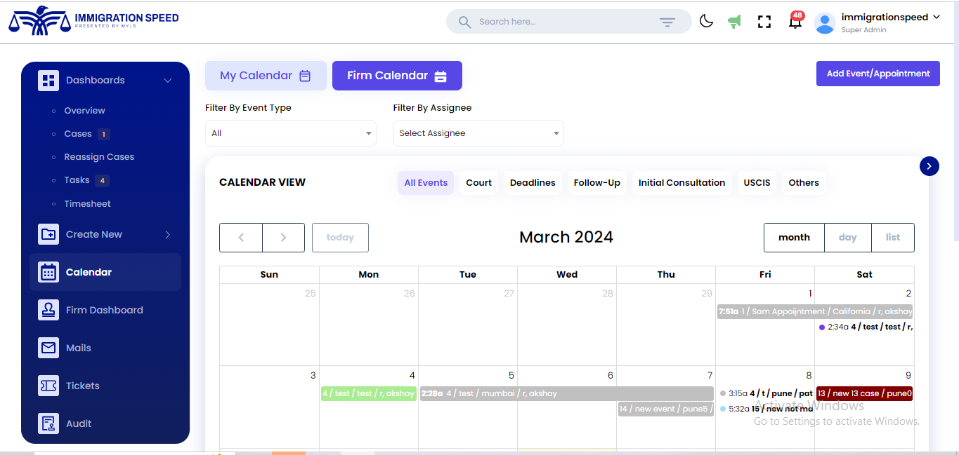Image resolution: width=959 pixels, height=455 pixels.
Task: Click the Dashboards grid icon
Action: pos(48,80)
